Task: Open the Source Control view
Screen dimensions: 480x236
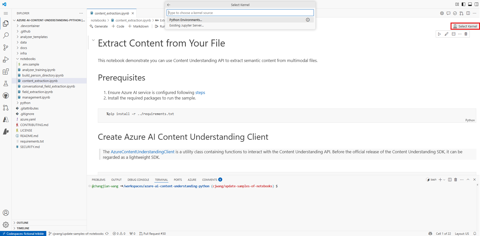Action: 6,47
